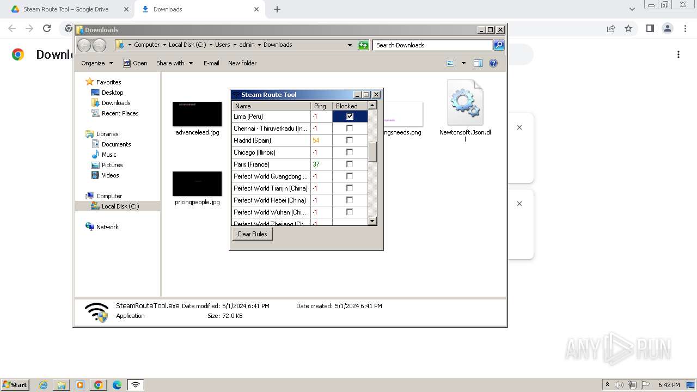Launch Internet Explorer from taskbar
This screenshot has height=392, width=697.
[43, 385]
